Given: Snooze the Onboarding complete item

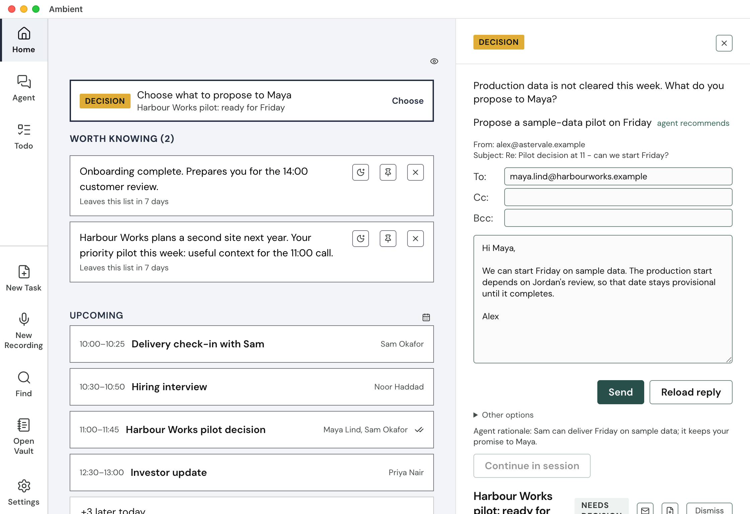Looking at the screenshot, I should [361, 172].
